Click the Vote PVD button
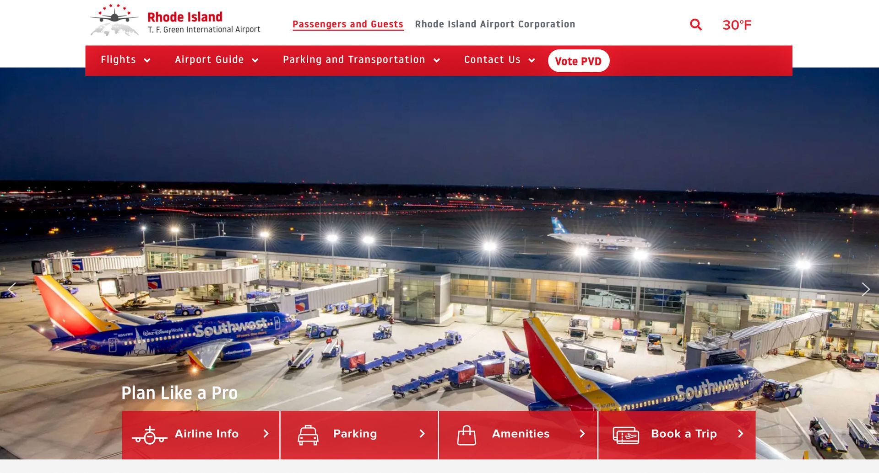This screenshot has height=473, width=879. (578, 61)
